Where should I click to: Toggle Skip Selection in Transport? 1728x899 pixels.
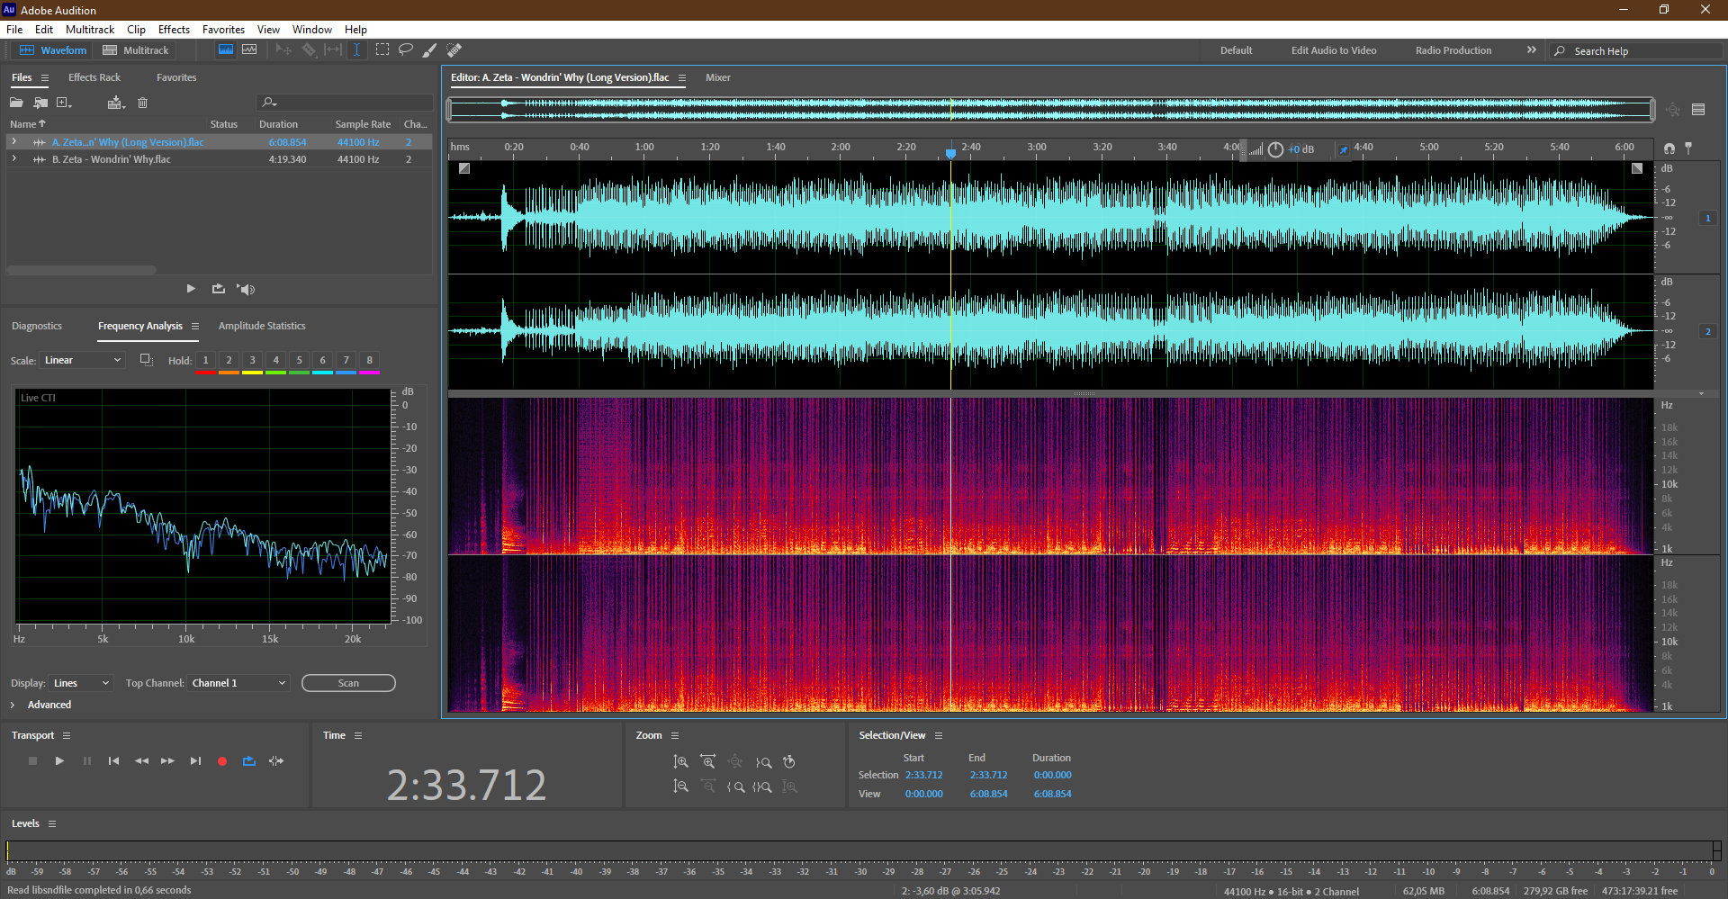[276, 761]
